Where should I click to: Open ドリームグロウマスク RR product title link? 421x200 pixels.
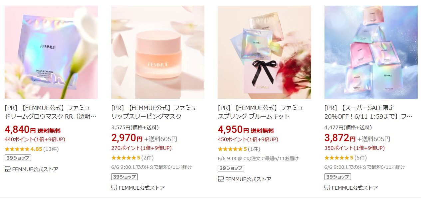pos(51,112)
